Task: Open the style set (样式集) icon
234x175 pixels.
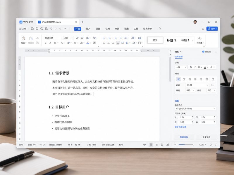Action: tap(200, 38)
